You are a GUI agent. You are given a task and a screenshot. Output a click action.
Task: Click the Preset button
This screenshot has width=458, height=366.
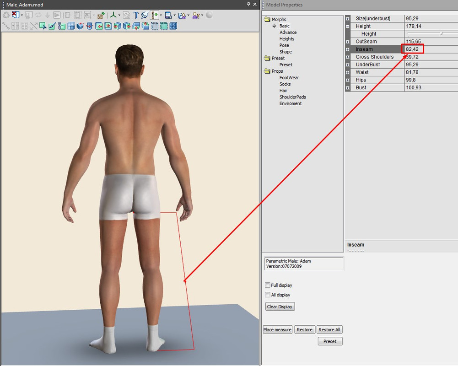pos(330,341)
